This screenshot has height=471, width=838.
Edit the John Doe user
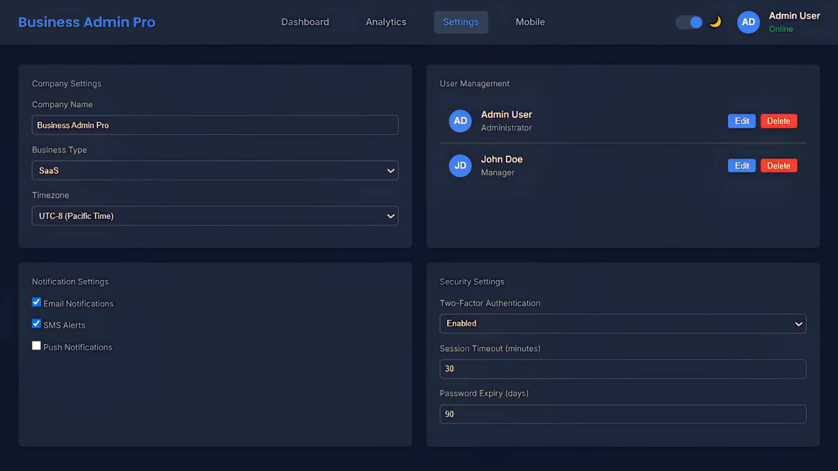tap(741, 166)
